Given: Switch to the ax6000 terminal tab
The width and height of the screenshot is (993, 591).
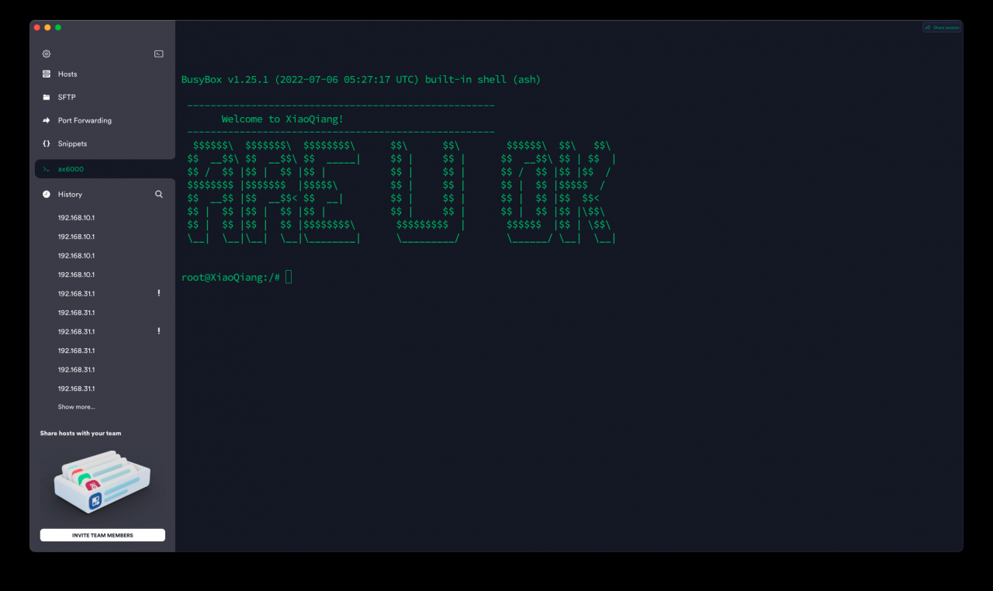Looking at the screenshot, I should pos(105,169).
